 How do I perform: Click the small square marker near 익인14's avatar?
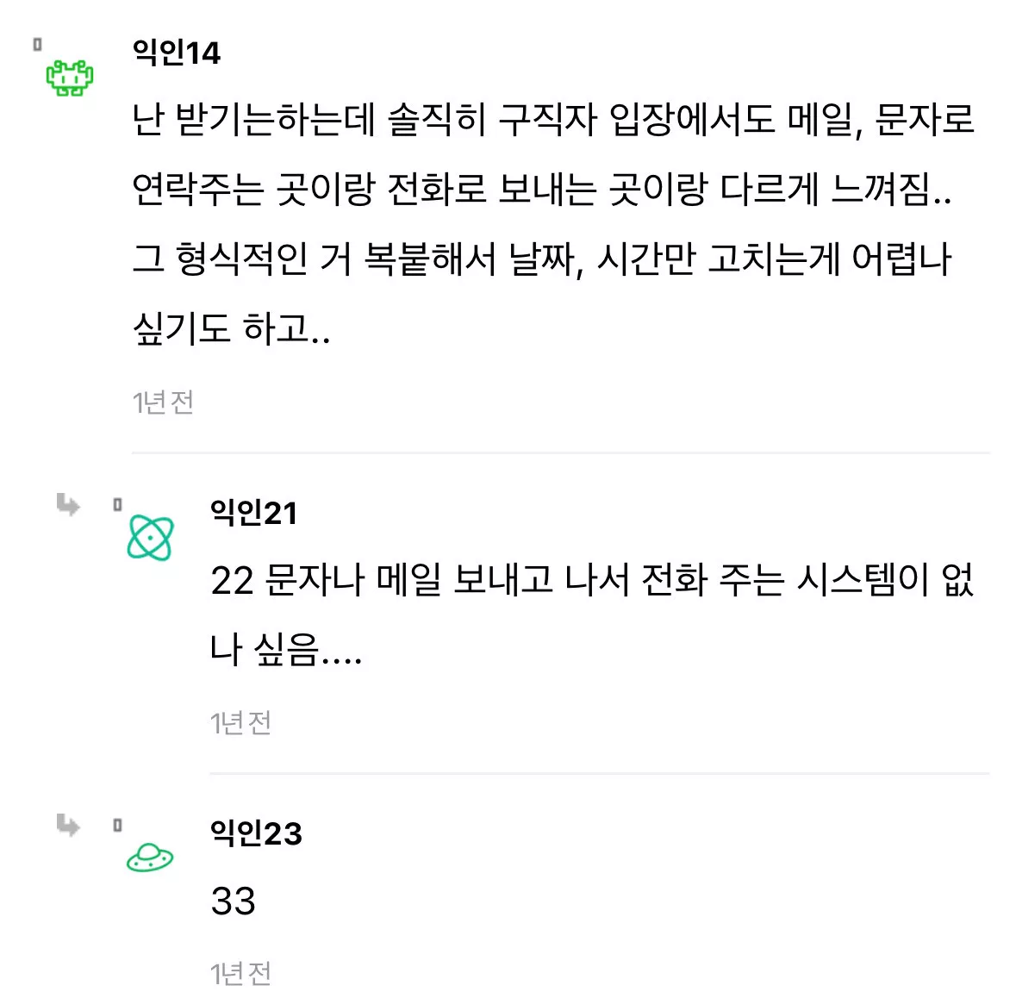37,44
